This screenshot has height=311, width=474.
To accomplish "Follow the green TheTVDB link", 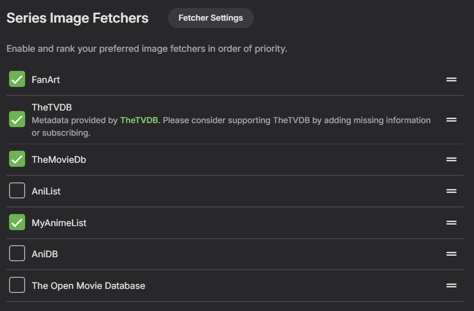I will [x=139, y=120].
